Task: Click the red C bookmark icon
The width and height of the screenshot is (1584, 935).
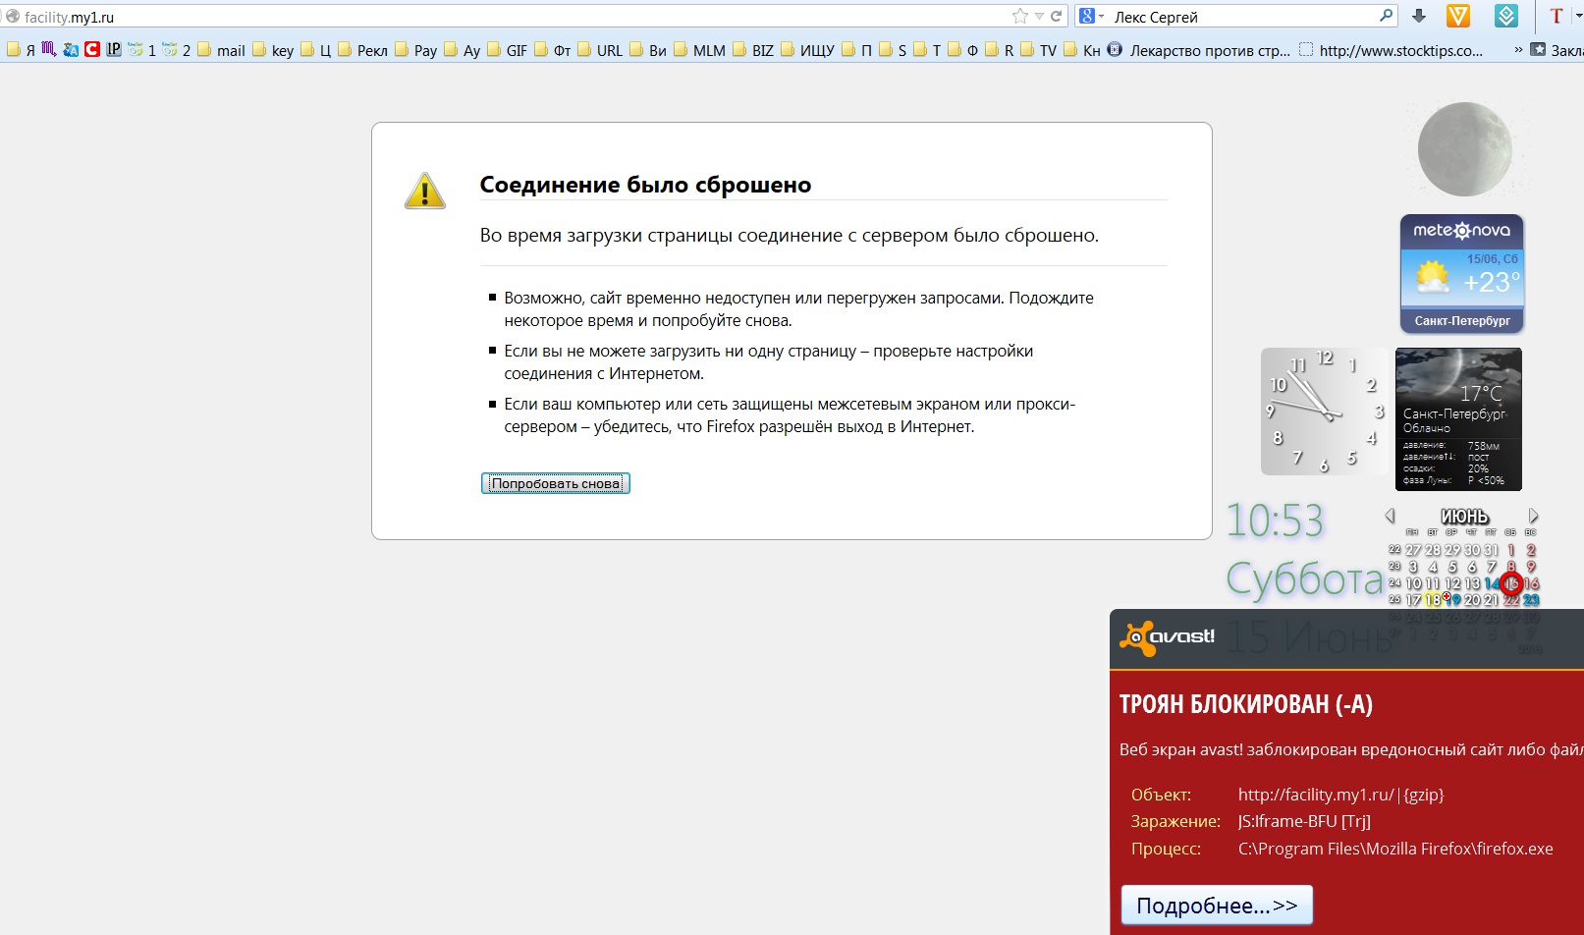Action: point(92,49)
